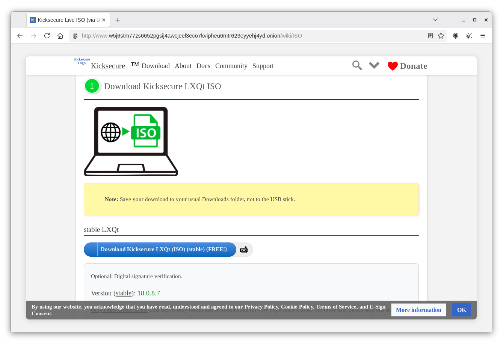Screen dimensions: 503x342
Task: Click the fingerprint protection icon
Action: click(x=469, y=35)
